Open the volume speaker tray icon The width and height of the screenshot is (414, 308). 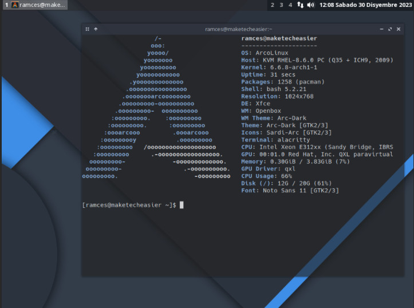pyautogui.click(x=311, y=5)
